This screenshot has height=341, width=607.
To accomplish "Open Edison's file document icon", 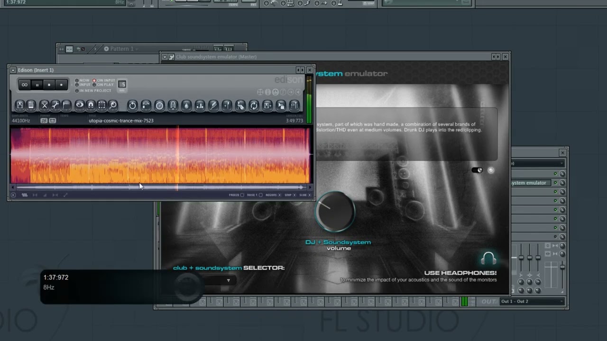I will [31, 105].
